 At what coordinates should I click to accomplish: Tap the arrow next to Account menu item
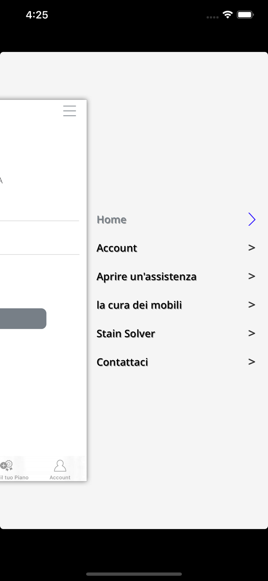pos(252,248)
